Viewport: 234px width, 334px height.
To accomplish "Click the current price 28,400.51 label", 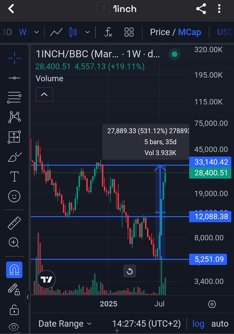I will 210,173.
